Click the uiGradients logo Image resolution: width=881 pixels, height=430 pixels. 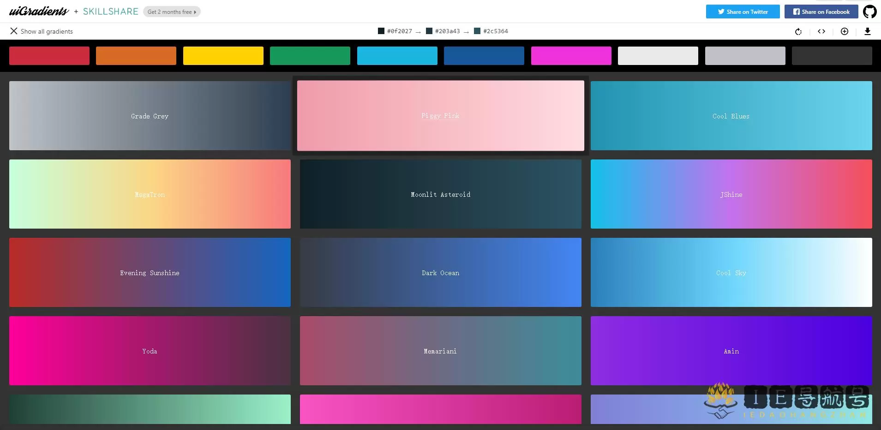coord(39,11)
